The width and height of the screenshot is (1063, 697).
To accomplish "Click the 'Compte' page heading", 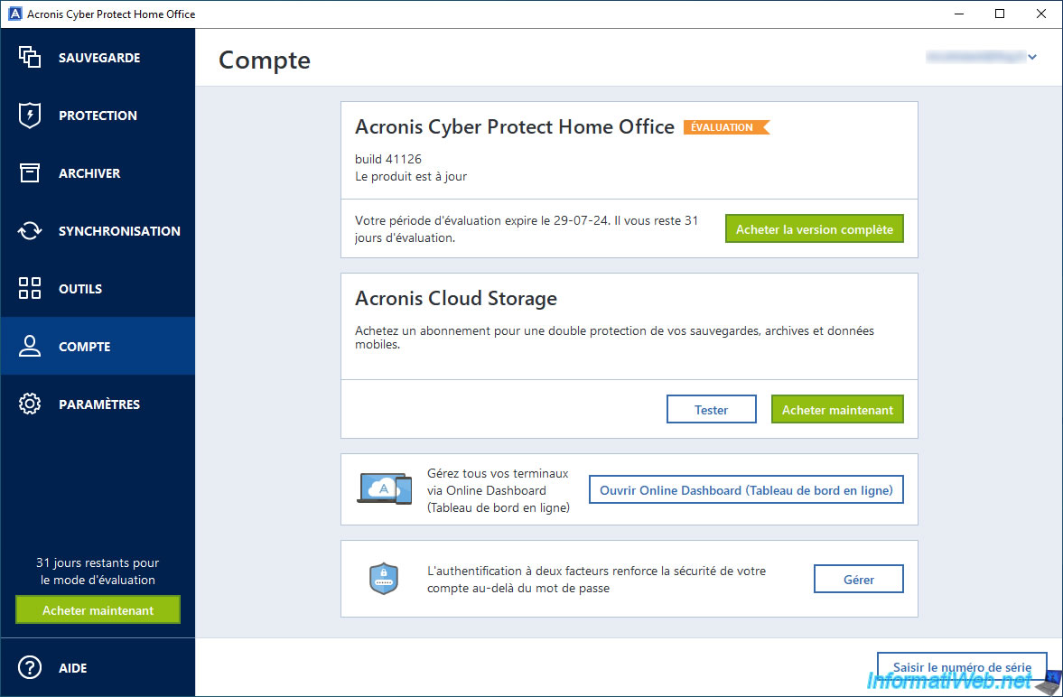I will (x=265, y=60).
